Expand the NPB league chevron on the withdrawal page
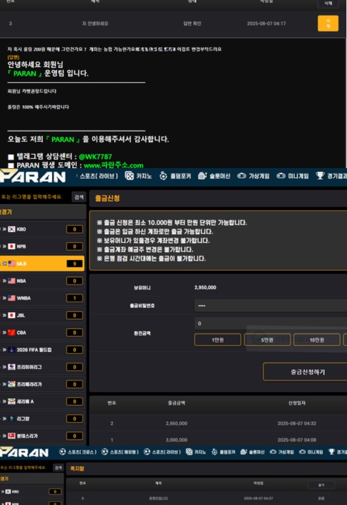Viewport: 347px width, 505px height. [x=5, y=246]
